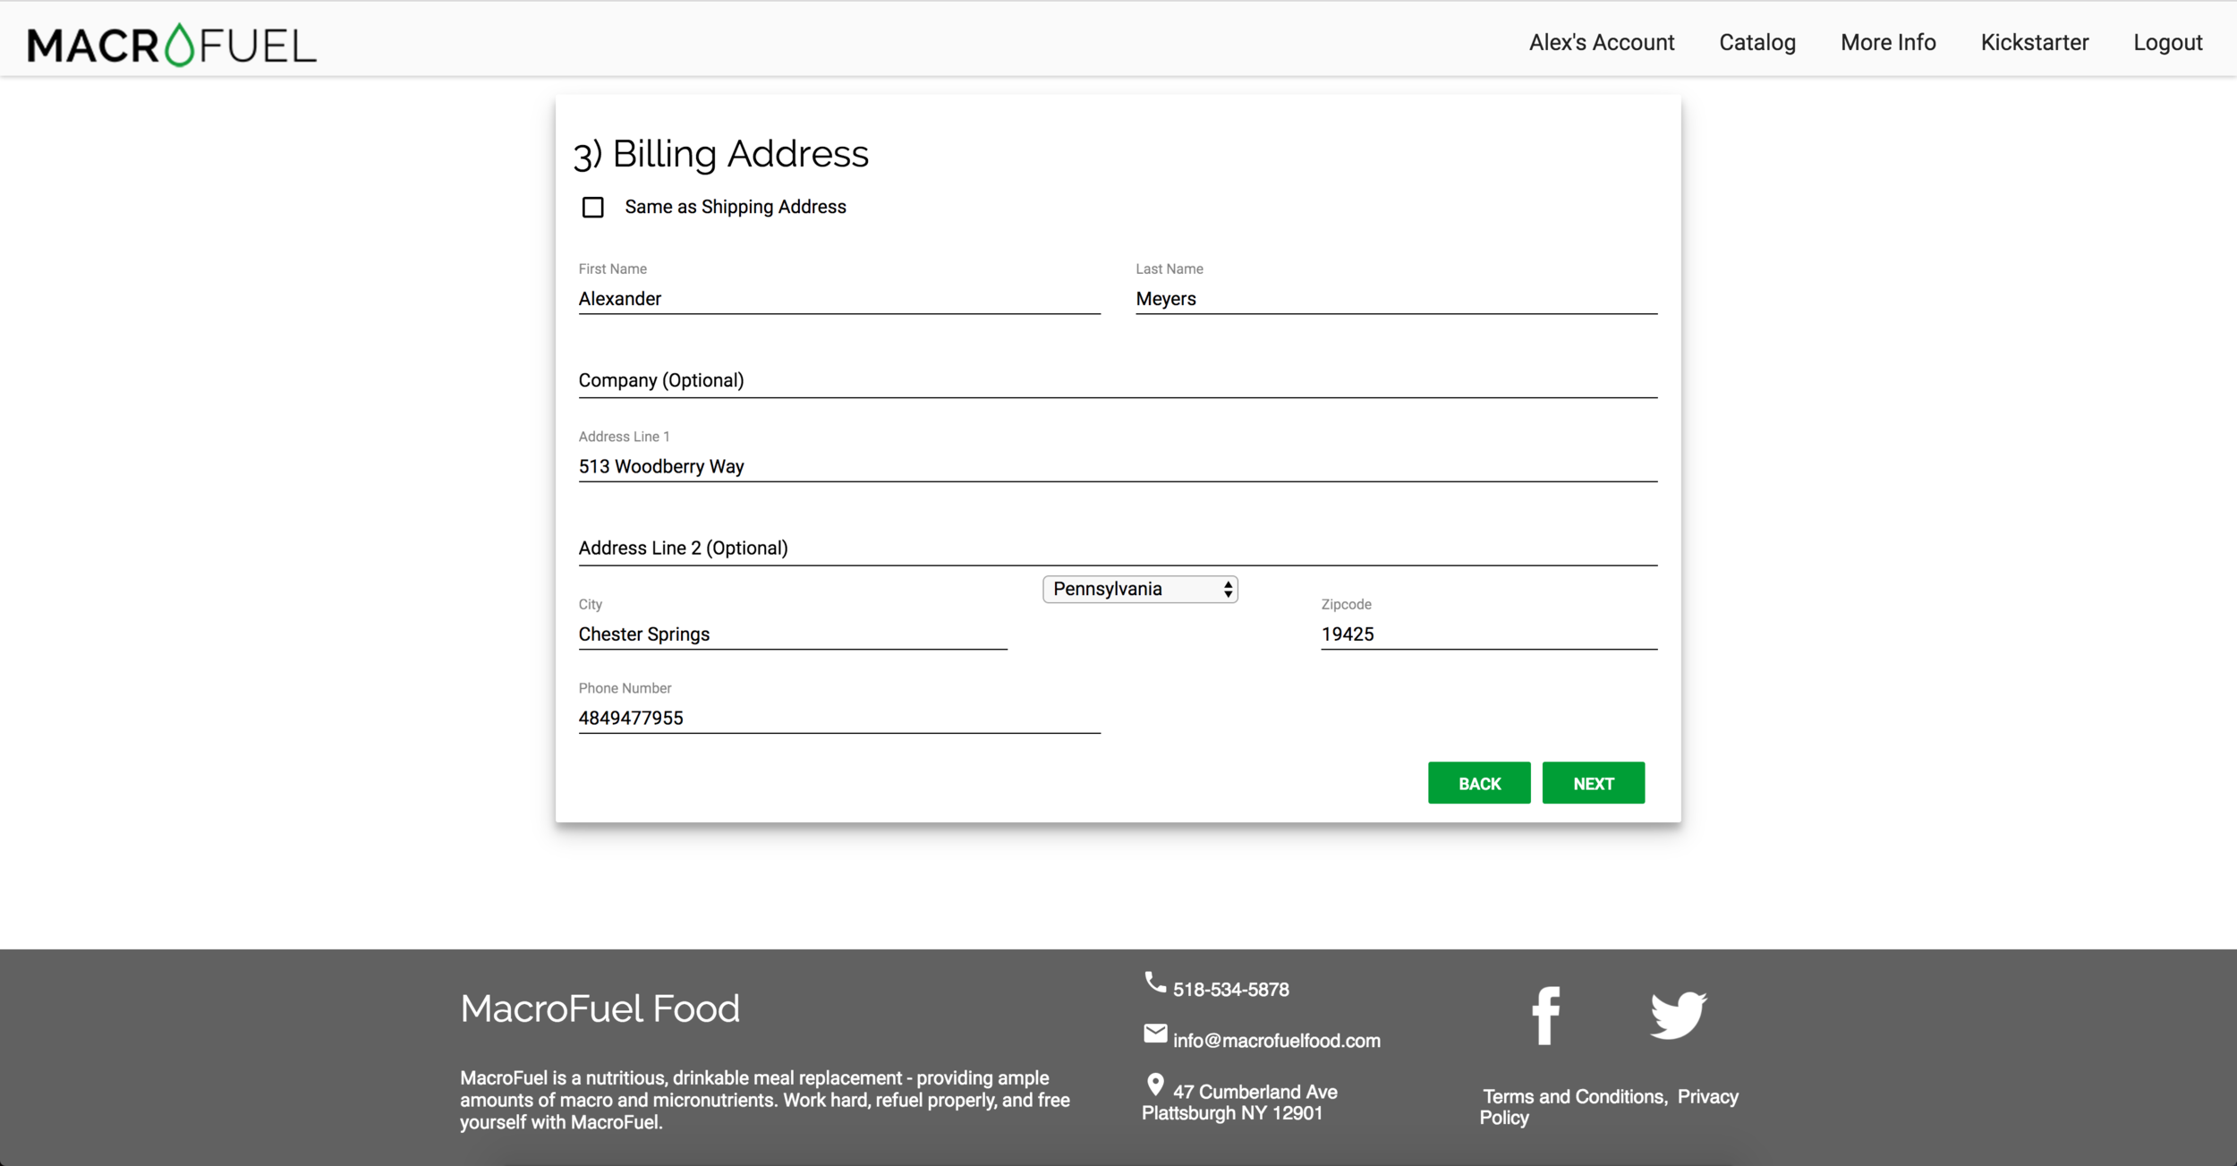Open Terms and Conditions link

[x=1574, y=1096]
